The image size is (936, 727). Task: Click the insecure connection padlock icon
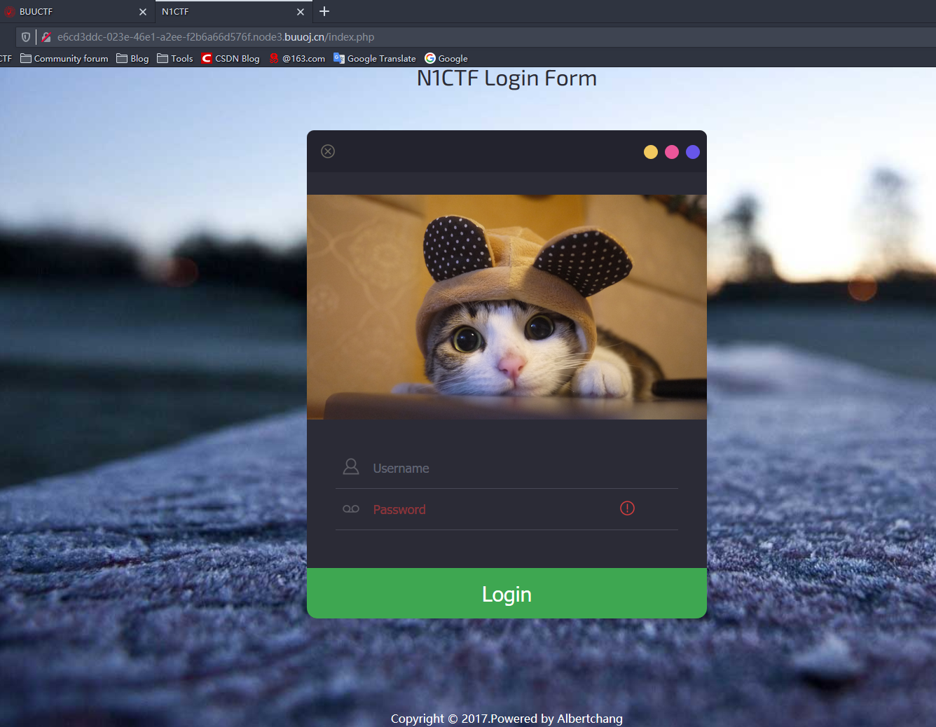[x=46, y=36]
